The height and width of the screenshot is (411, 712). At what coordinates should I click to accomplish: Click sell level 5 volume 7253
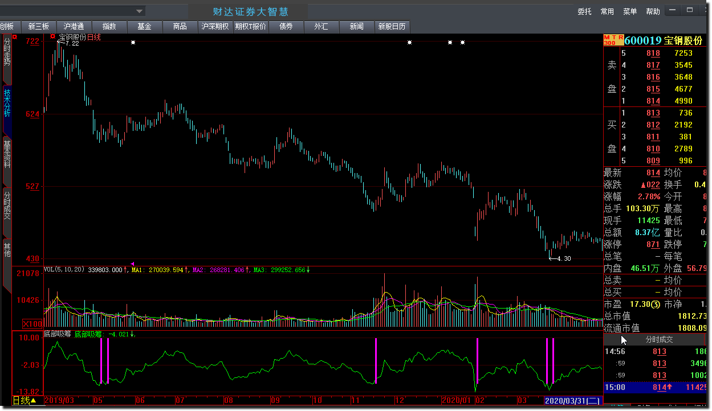pos(683,53)
